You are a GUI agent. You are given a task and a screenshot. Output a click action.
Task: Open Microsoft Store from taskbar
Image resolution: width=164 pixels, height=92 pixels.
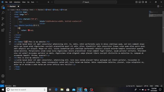68,90
